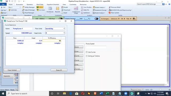Open the Flow Units dropdown
The image size is (171, 96).
coord(64,29)
